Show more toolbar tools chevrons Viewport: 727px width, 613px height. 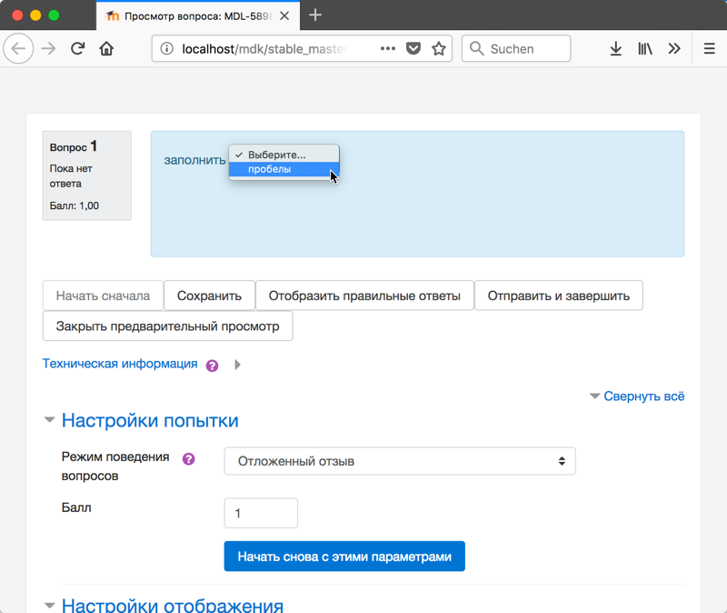click(x=674, y=48)
